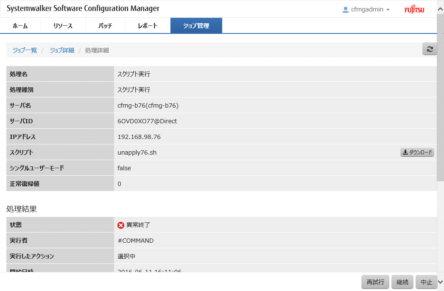Click the refresh icon button
The height and width of the screenshot is (291, 444).
pos(430,49)
